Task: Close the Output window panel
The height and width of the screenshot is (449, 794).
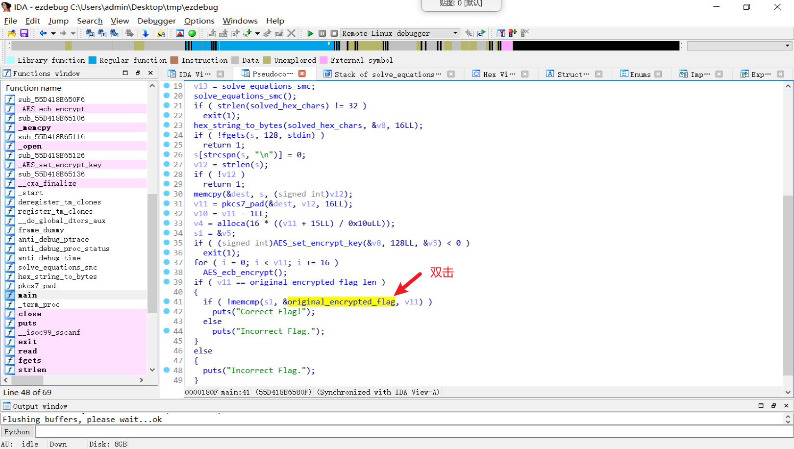Action: click(786, 406)
